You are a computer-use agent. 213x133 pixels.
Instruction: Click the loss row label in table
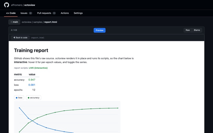[x=16, y=85]
